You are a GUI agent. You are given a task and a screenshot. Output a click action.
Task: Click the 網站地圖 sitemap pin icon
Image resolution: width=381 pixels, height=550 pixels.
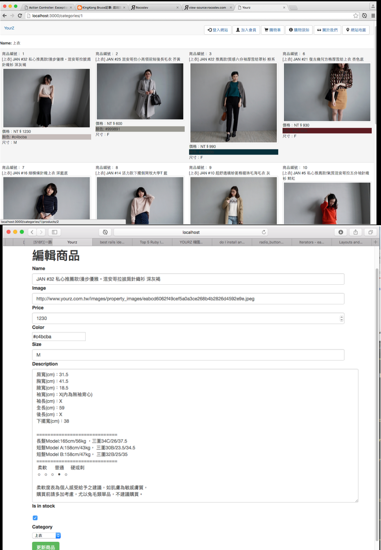coord(348,30)
